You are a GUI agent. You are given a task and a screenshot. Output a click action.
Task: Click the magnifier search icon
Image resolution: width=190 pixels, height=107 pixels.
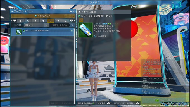[x=72, y=25]
